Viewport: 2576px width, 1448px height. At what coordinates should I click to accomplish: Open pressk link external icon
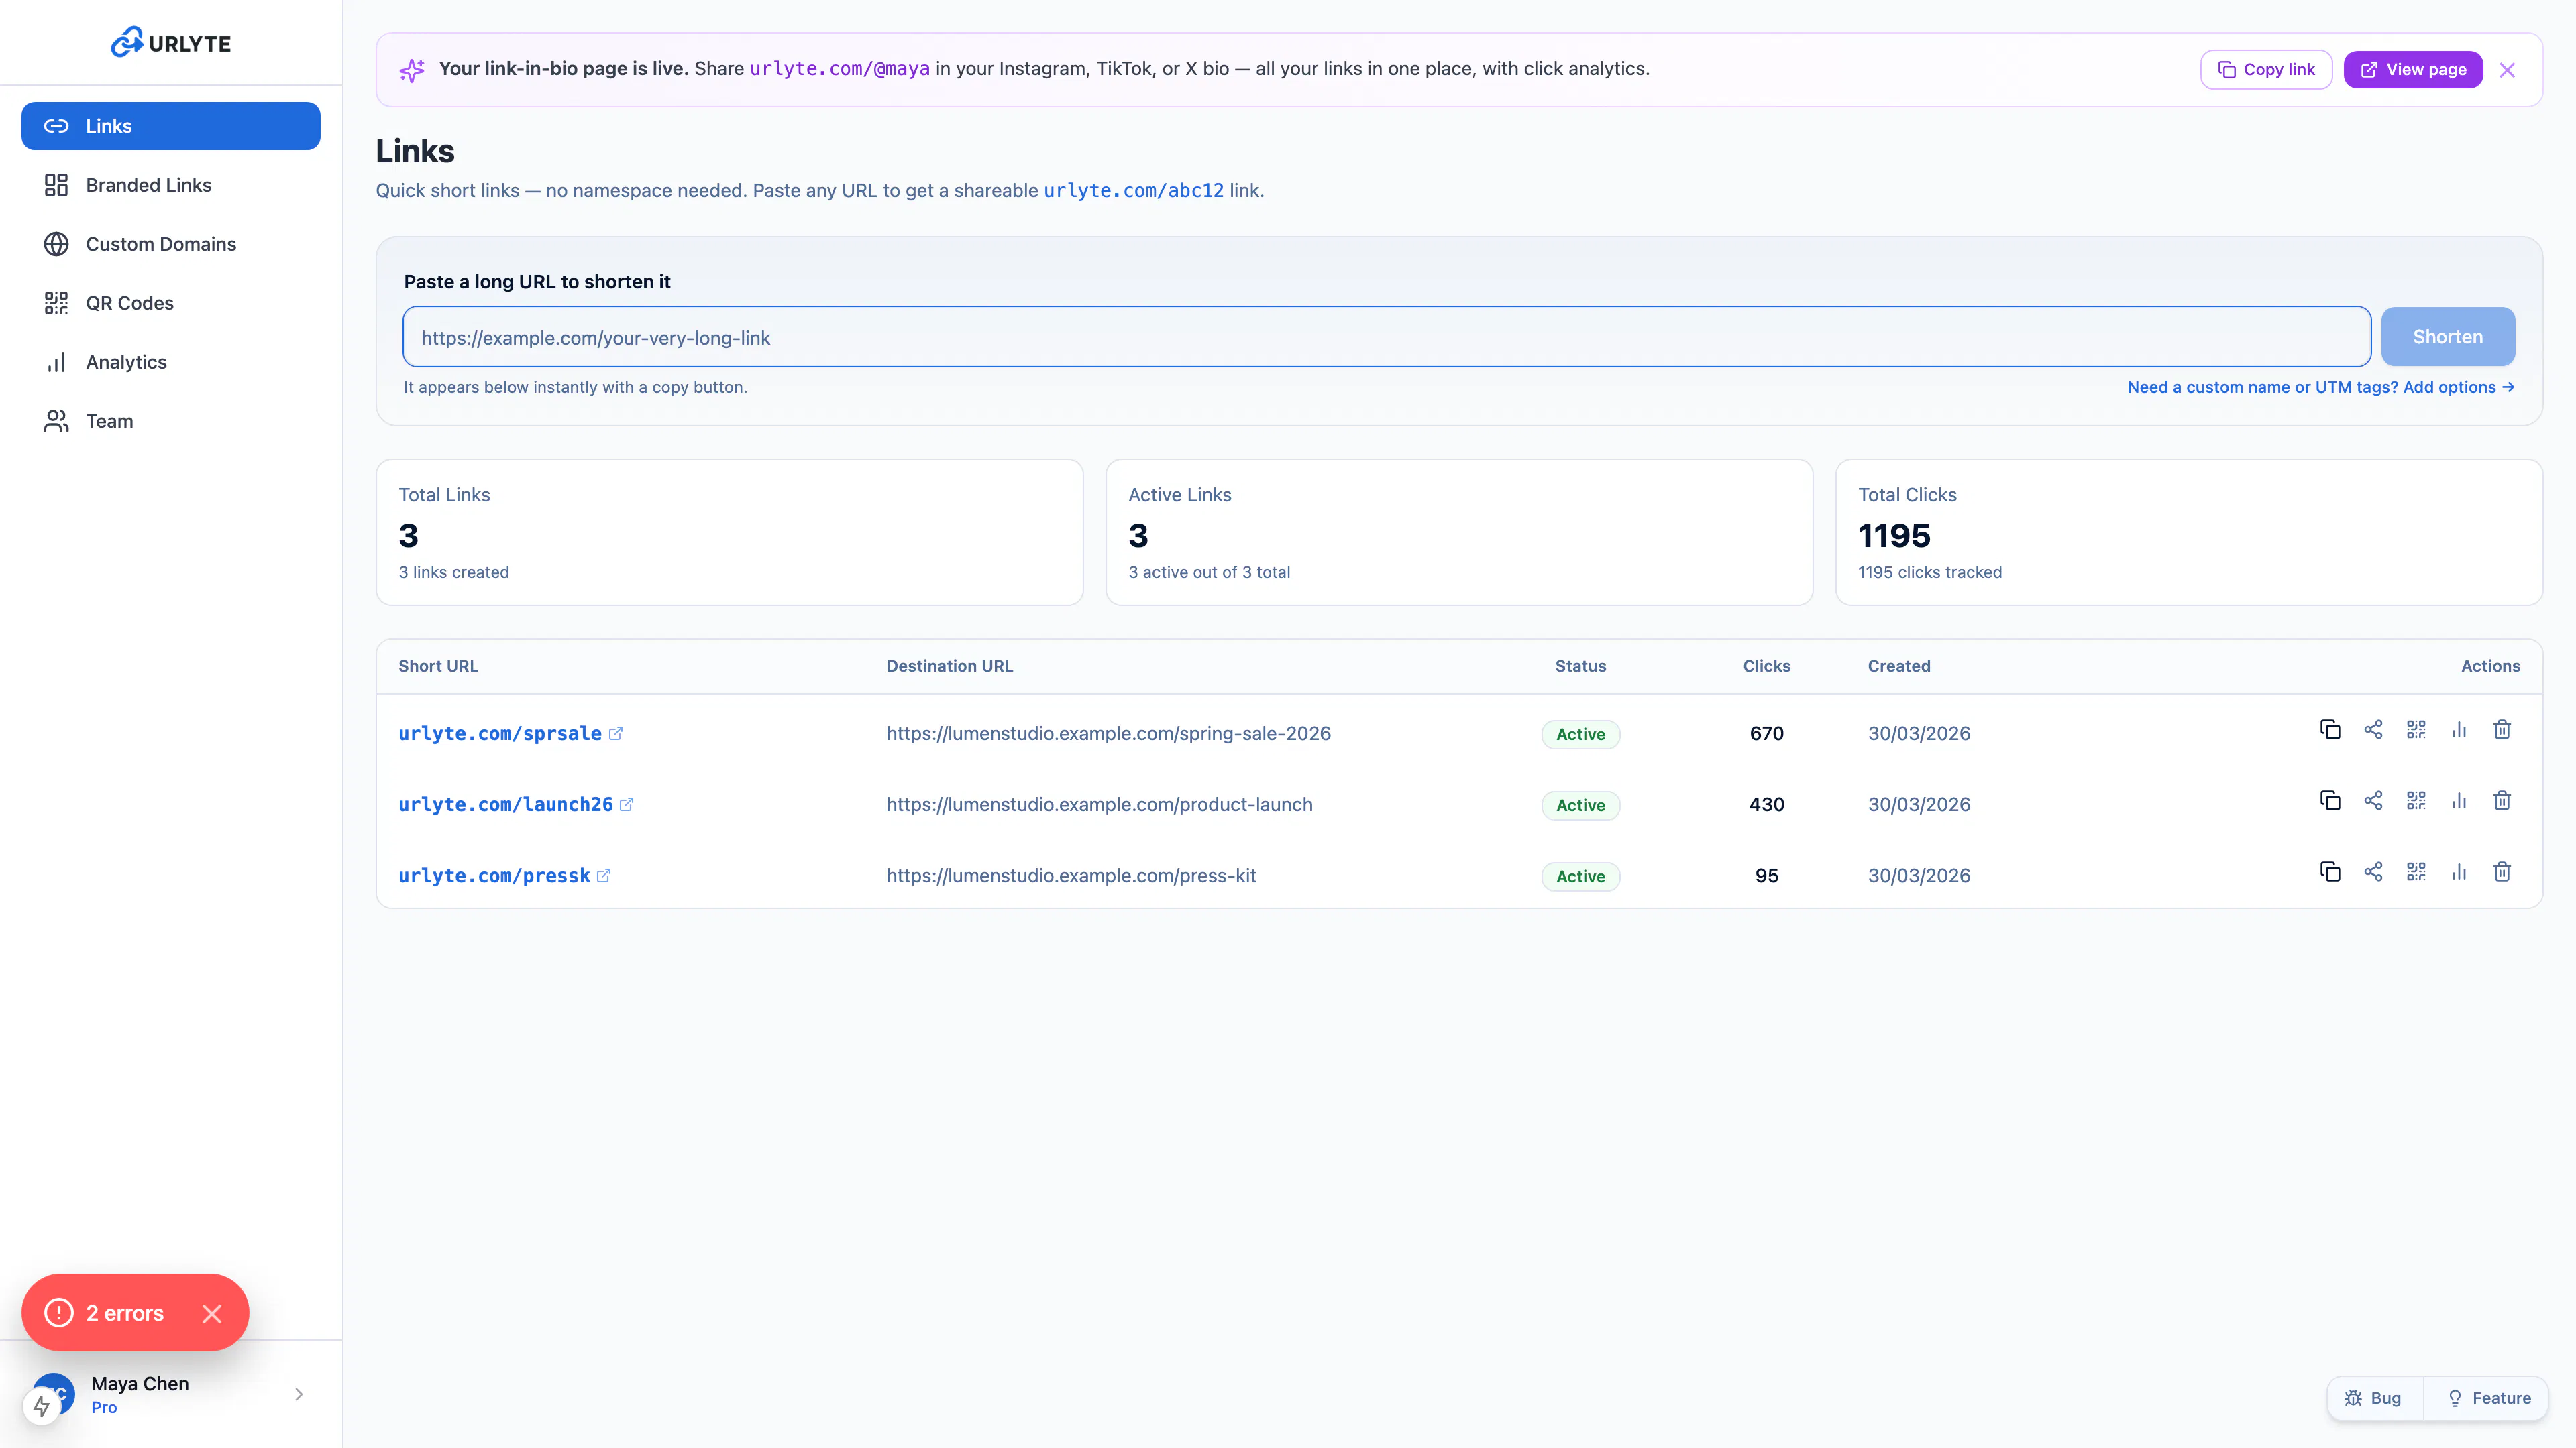pos(604,876)
